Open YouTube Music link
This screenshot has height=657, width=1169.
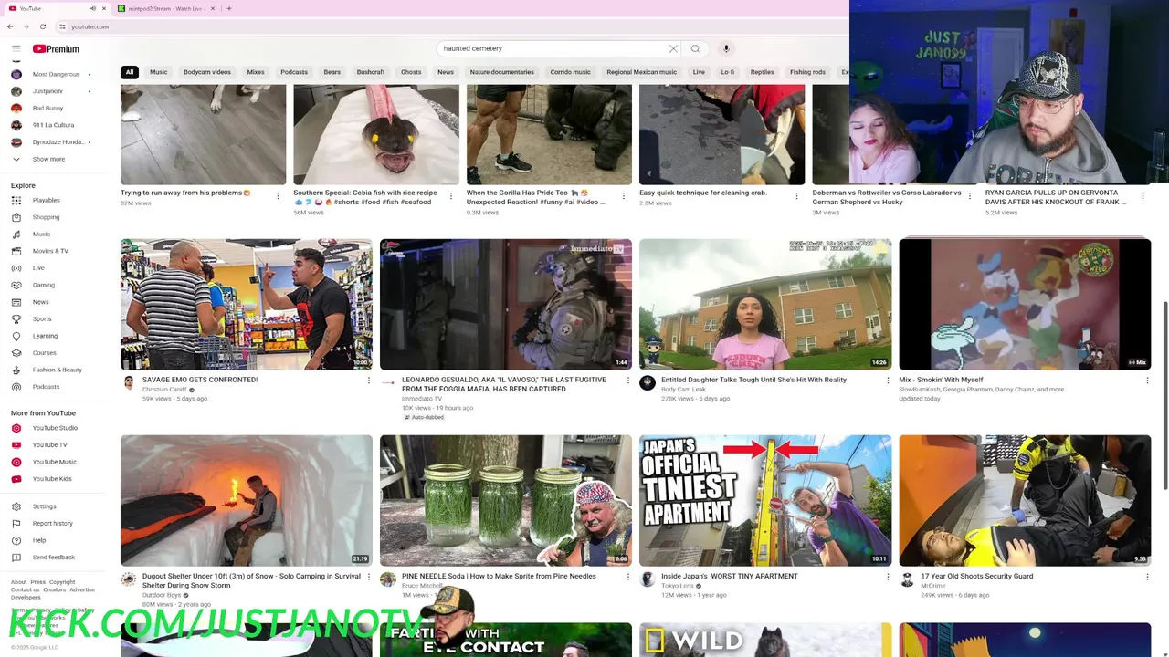pyautogui.click(x=54, y=462)
